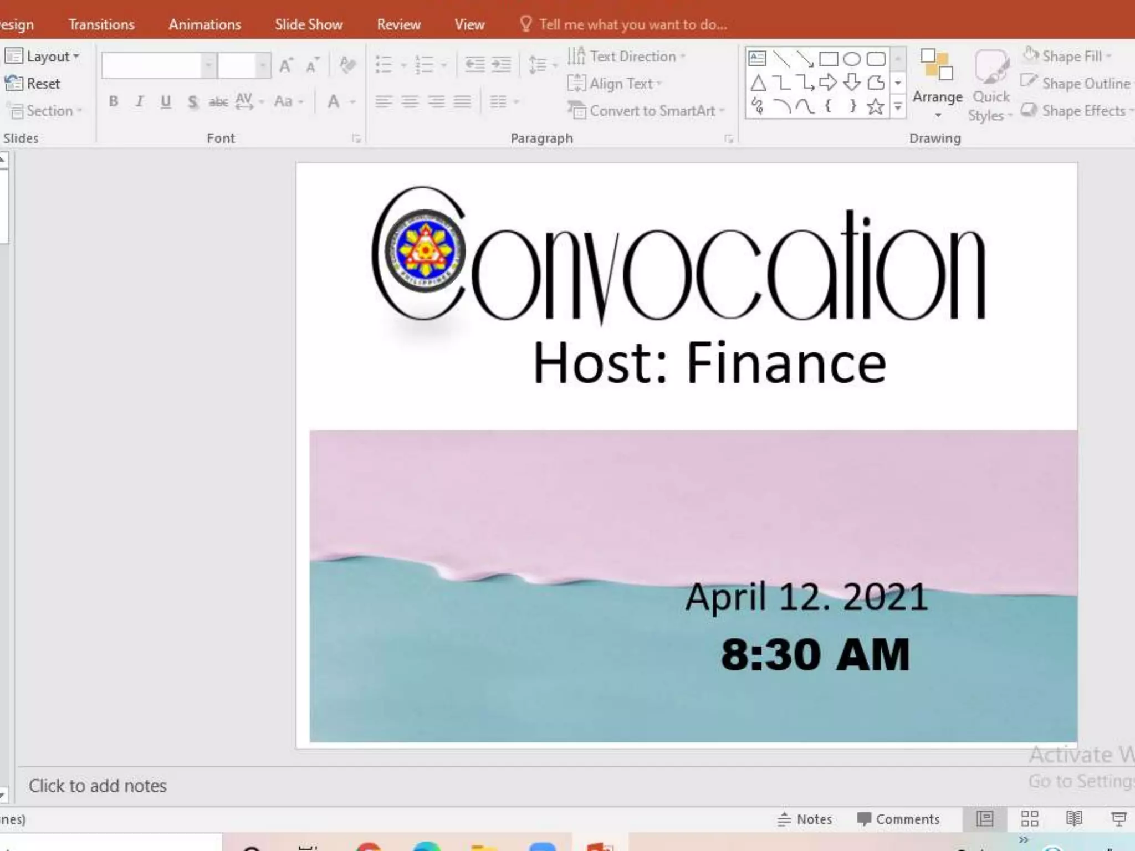
Task: Open the font color picker arrow
Action: pos(352,101)
